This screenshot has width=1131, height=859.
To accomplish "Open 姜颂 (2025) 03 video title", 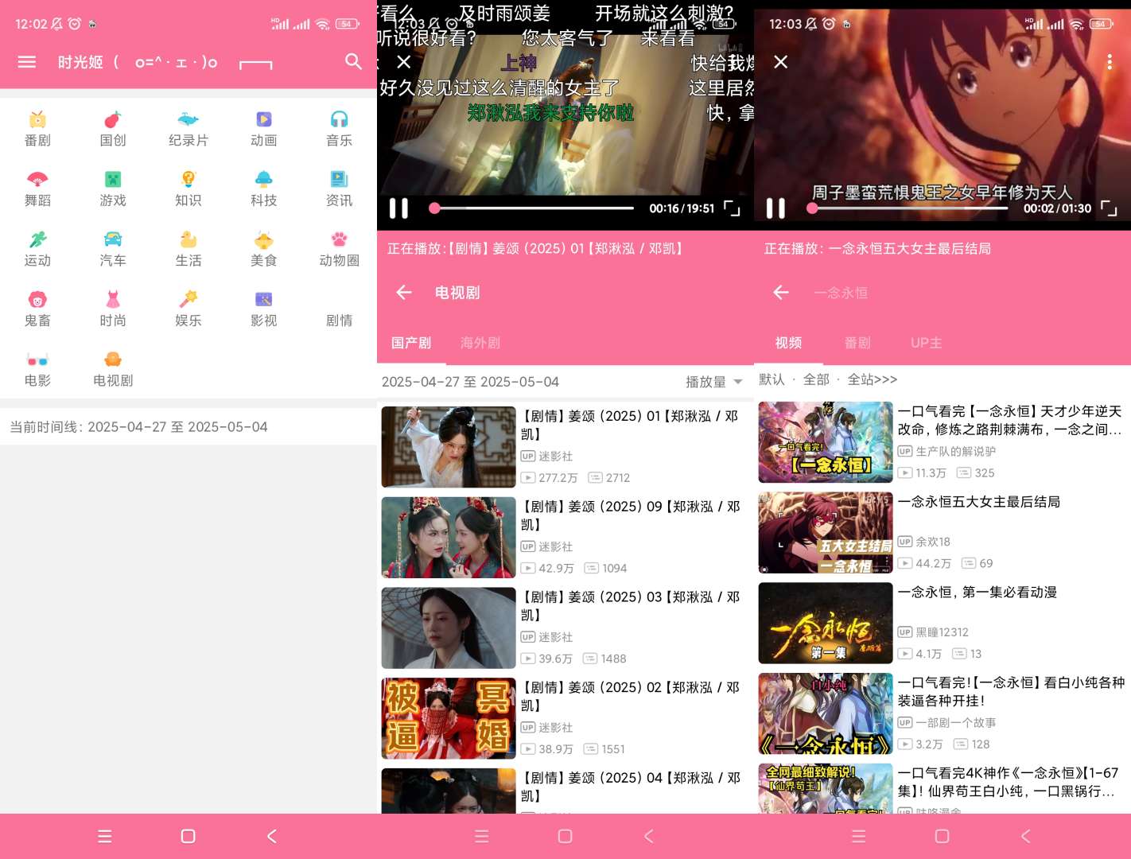I will pos(631,606).
